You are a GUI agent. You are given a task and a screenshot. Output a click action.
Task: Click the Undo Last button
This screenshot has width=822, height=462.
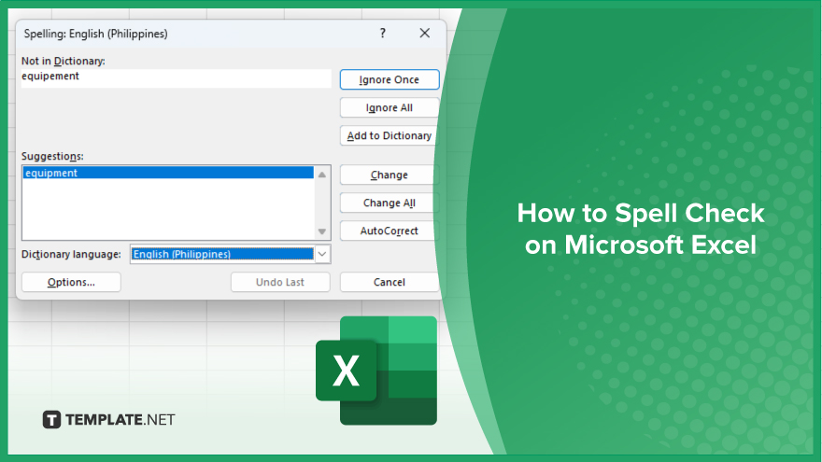pyautogui.click(x=280, y=282)
